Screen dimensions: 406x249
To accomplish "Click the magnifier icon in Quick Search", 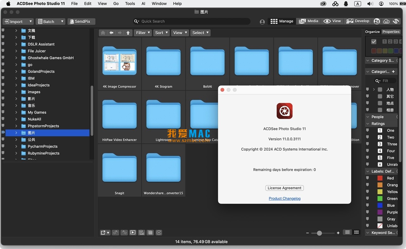I will pyautogui.click(x=136, y=21).
